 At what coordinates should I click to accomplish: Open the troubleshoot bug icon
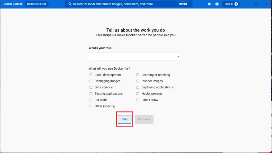tap(209, 4)
